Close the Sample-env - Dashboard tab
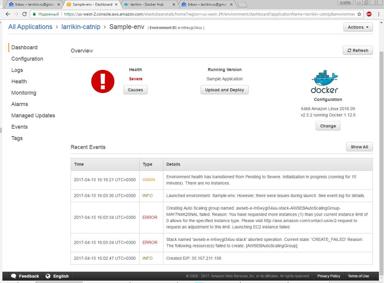Viewport: 384px width, 283px height. click(116, 4)
